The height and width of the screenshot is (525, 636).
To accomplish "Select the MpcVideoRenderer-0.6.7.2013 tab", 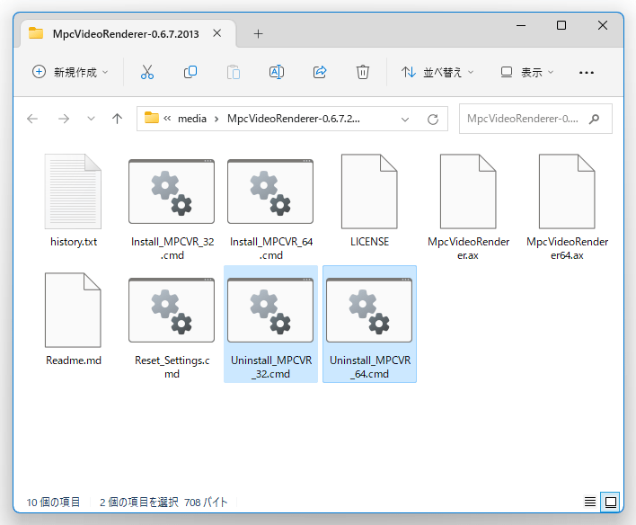I will [126, 34].
